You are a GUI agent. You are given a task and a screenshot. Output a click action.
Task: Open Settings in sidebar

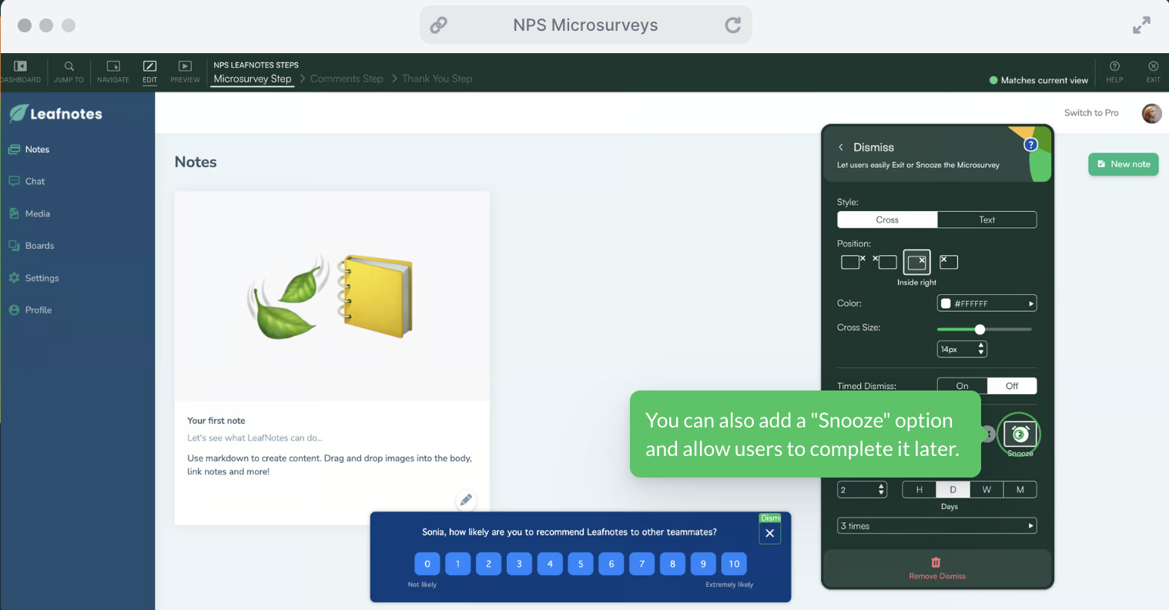pyautogui.click(x=34, y=278)
